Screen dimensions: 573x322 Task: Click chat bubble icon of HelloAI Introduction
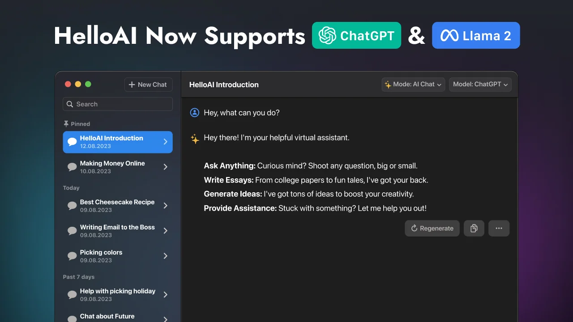click(72, 142)
